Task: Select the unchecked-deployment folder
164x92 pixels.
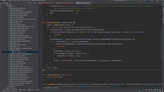Action: 19,63
